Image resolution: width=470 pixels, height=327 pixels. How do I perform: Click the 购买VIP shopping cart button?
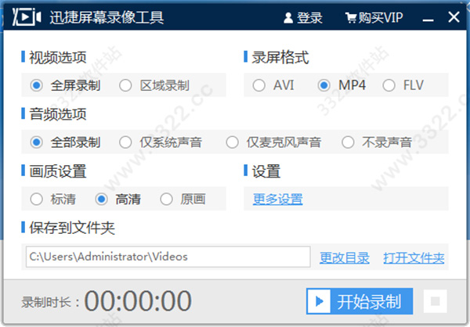pos(374,18)
